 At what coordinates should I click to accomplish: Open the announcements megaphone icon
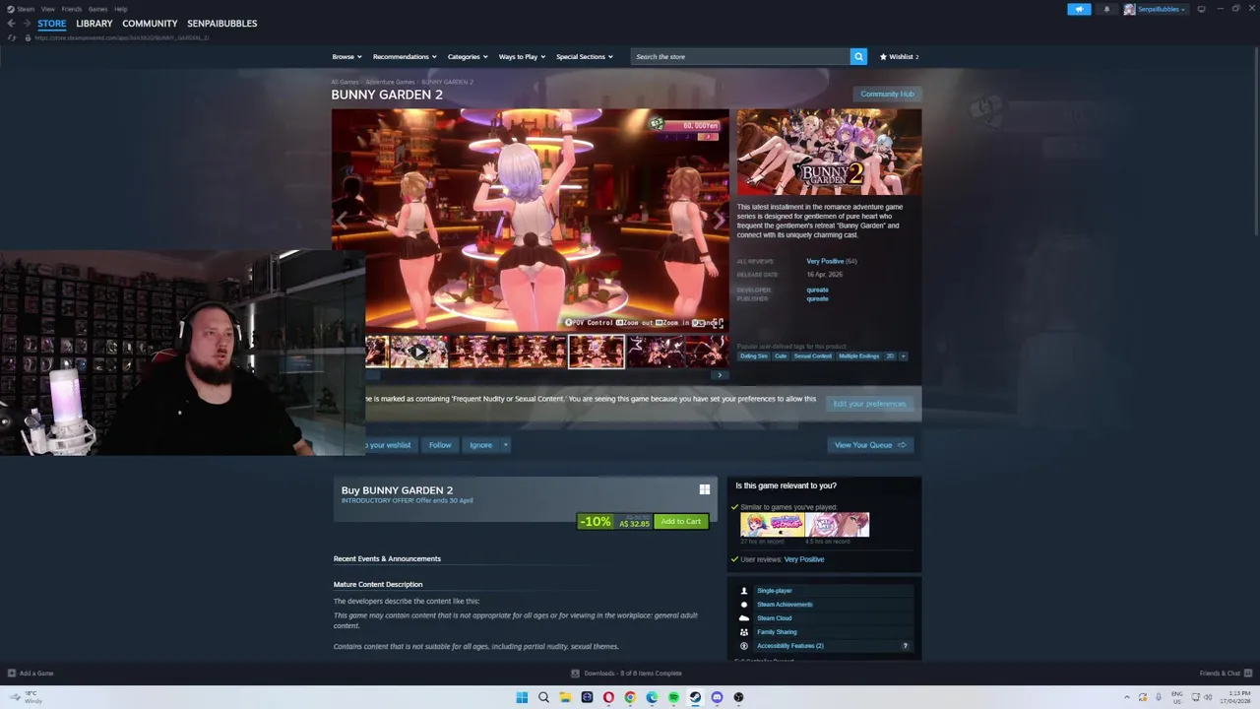click(x=1079, y=9)
